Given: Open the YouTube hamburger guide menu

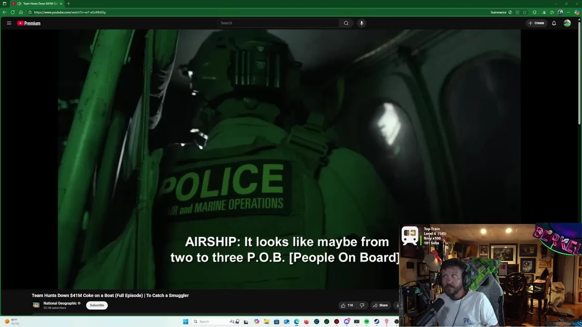Looking at the screenshot, I should pos(9,23).
